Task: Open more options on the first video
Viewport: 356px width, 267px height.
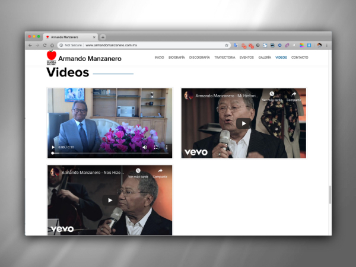Action: point(167,147)
